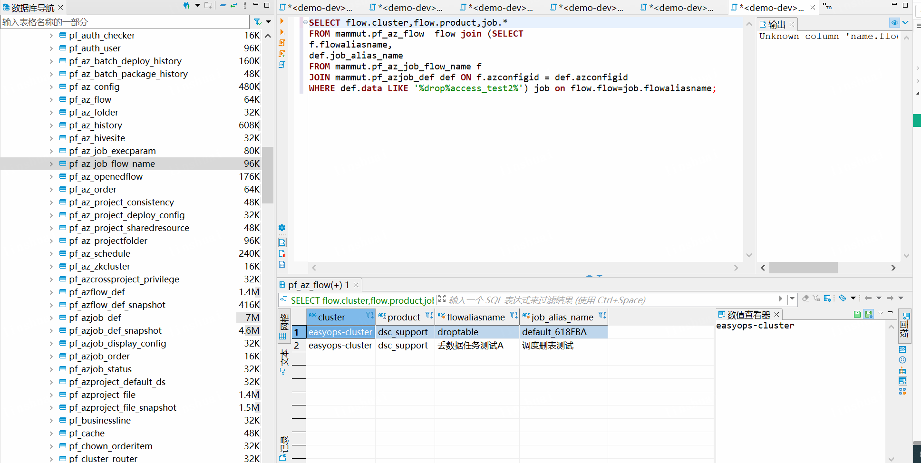The width and height of the screenshot is (921, 463).
Task: Toggle output panel eye visibility icon
Action: pos(894,22)
